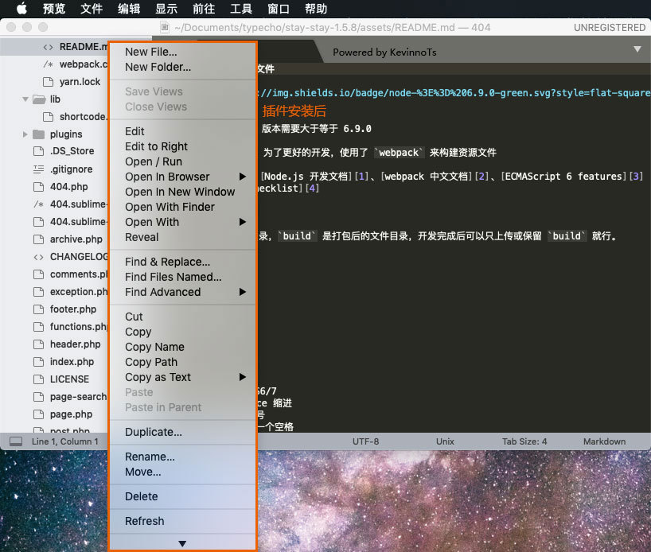651x552 pixels.
Task: Expand the Find Advanced submenu
Action: (243, 292)
